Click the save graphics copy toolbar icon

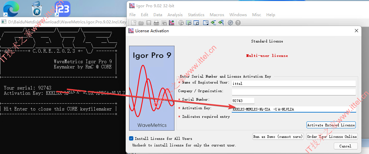click(x=164, y=23)
